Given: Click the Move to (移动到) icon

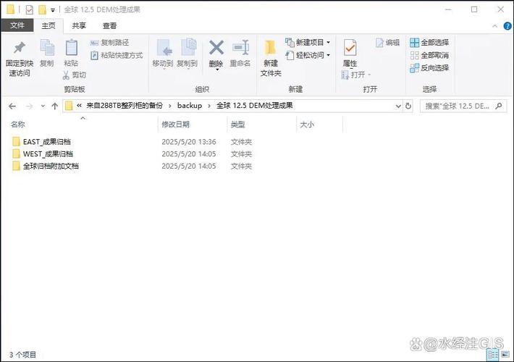Looking at the screenshot, I should (164, 48).
